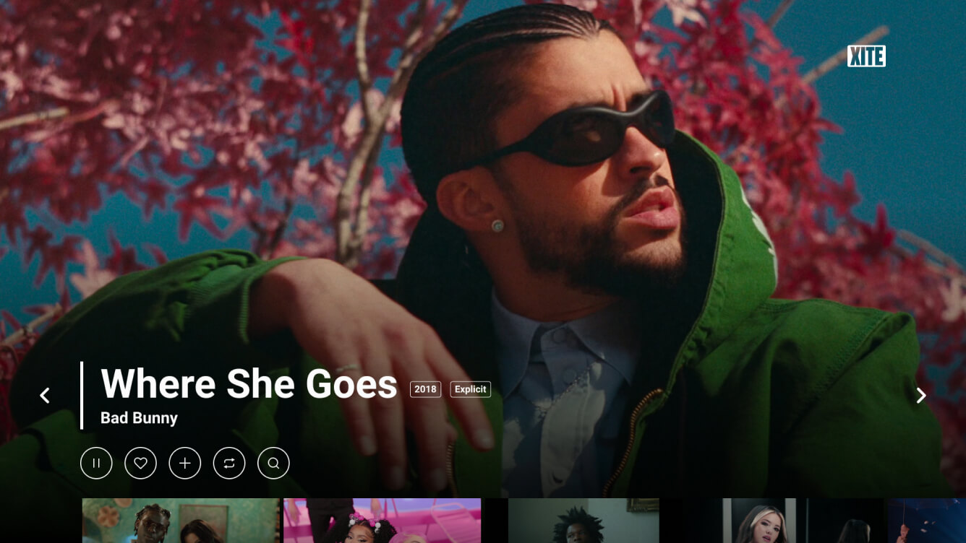
Task: Click the XITE logo in the top corner
Action: coord(866,56)
